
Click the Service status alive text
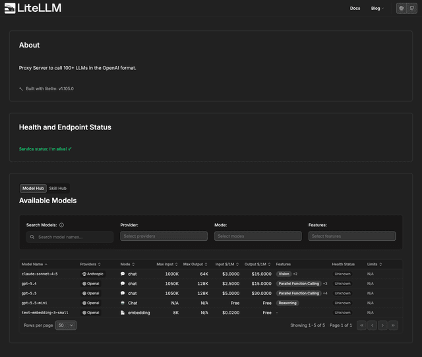[45, 149]
